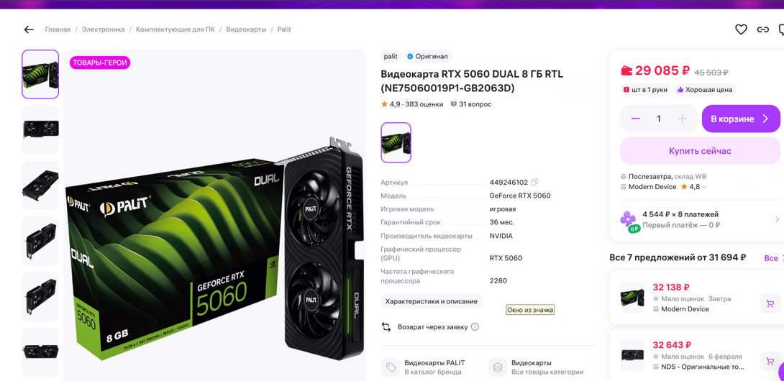Decrease quantity with the minus button
Screen dimensions: 784x381
tap(636, 119)
